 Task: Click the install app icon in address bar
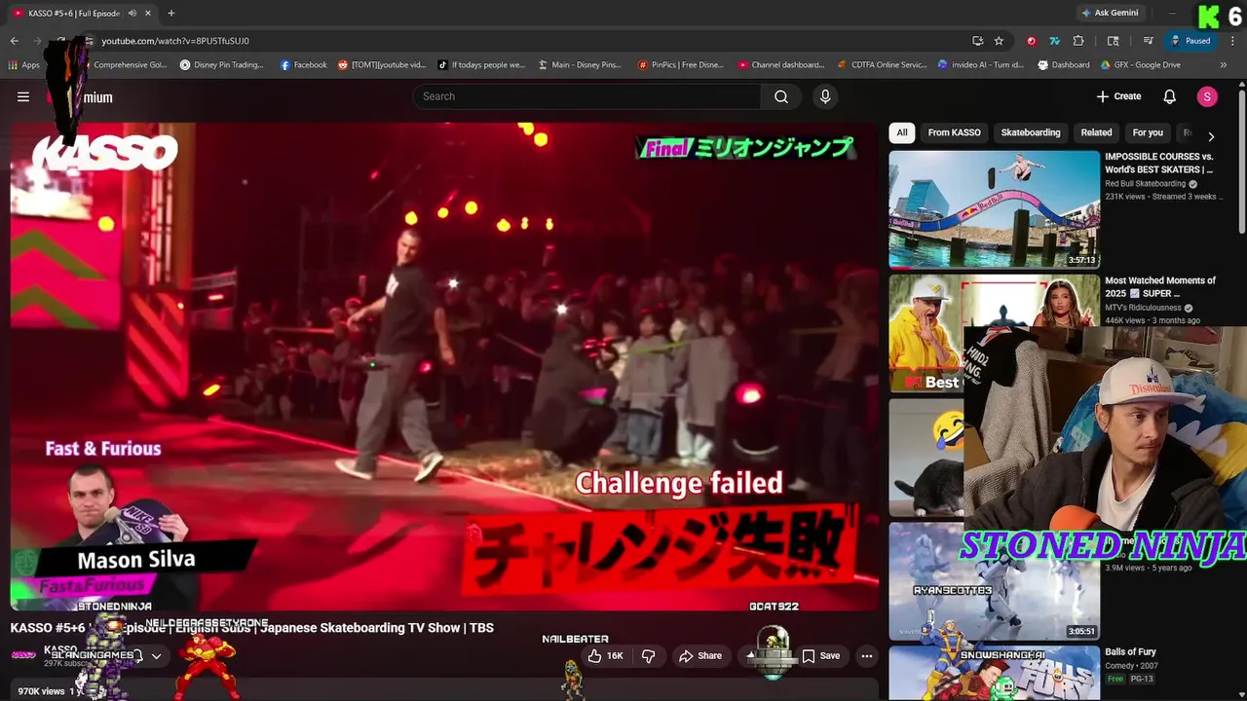[x=977, y=41]
